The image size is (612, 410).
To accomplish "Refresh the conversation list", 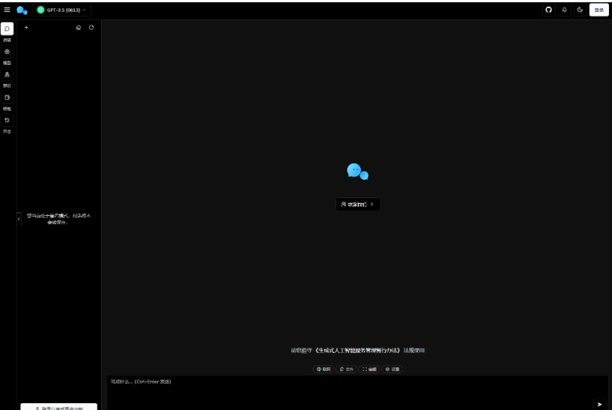I will click(x=91, y=28).
